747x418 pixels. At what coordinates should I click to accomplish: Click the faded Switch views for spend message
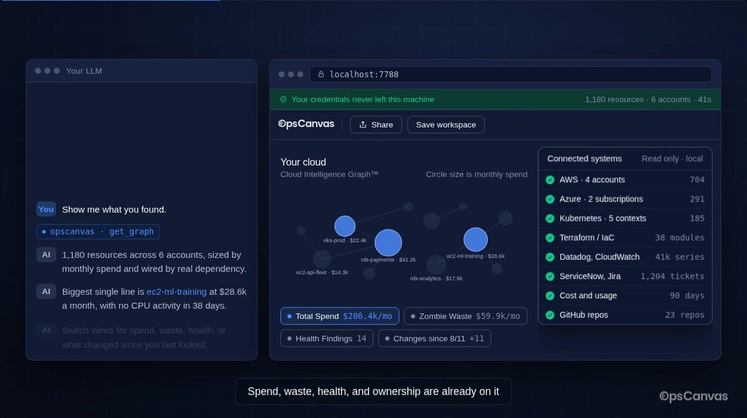click(x=144, y=338)
